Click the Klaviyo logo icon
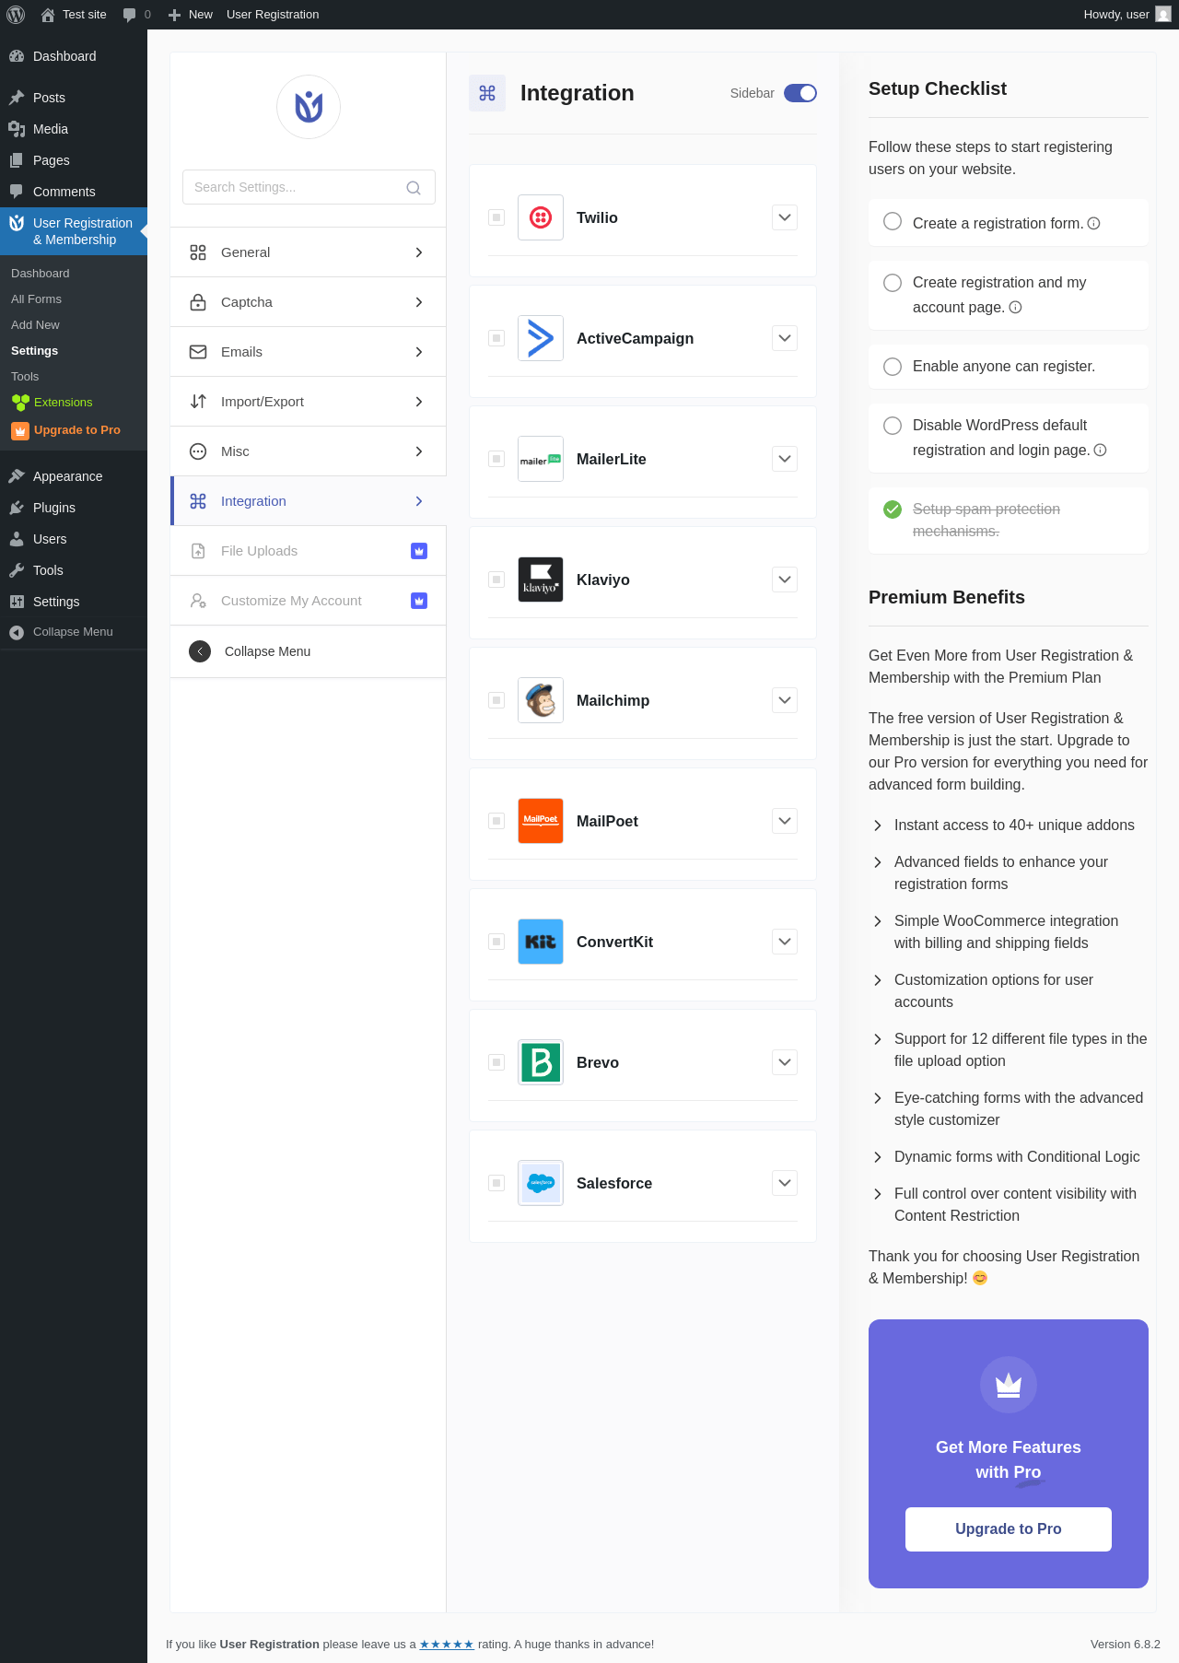This screenshot has width=1179, height=1663. [541, 580]
